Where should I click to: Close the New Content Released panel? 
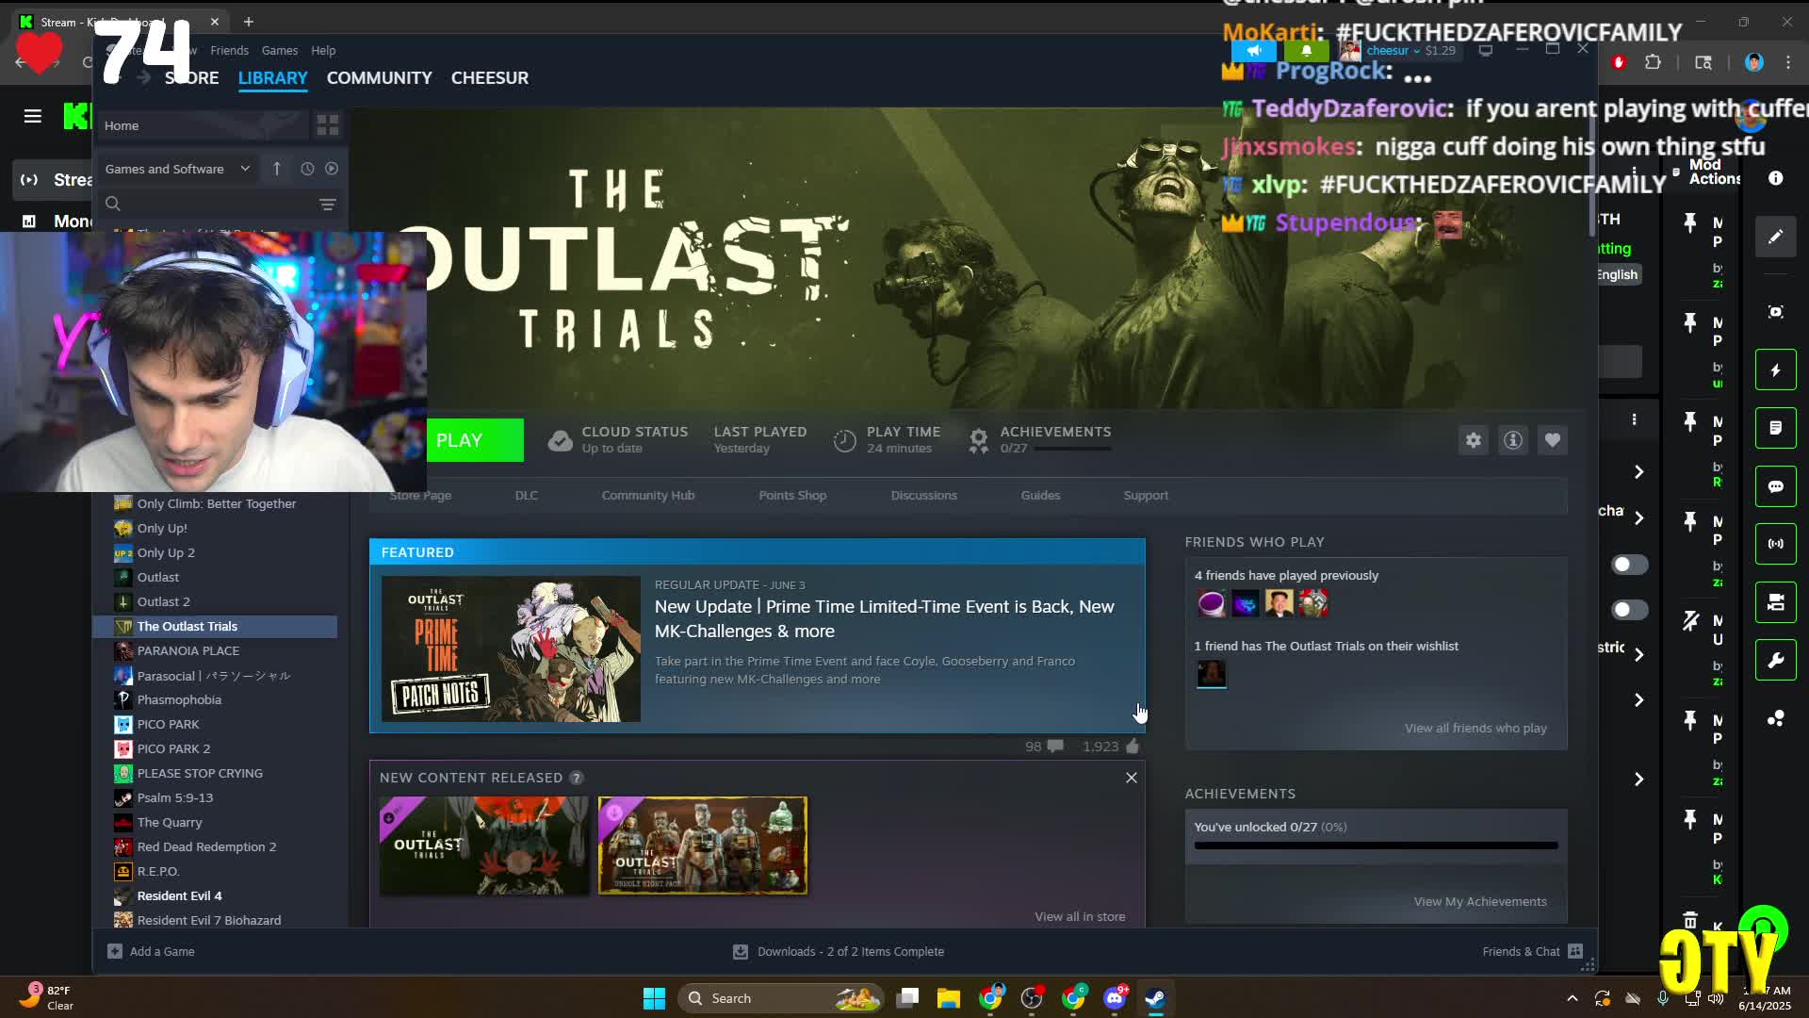[x=1132, y=778]
